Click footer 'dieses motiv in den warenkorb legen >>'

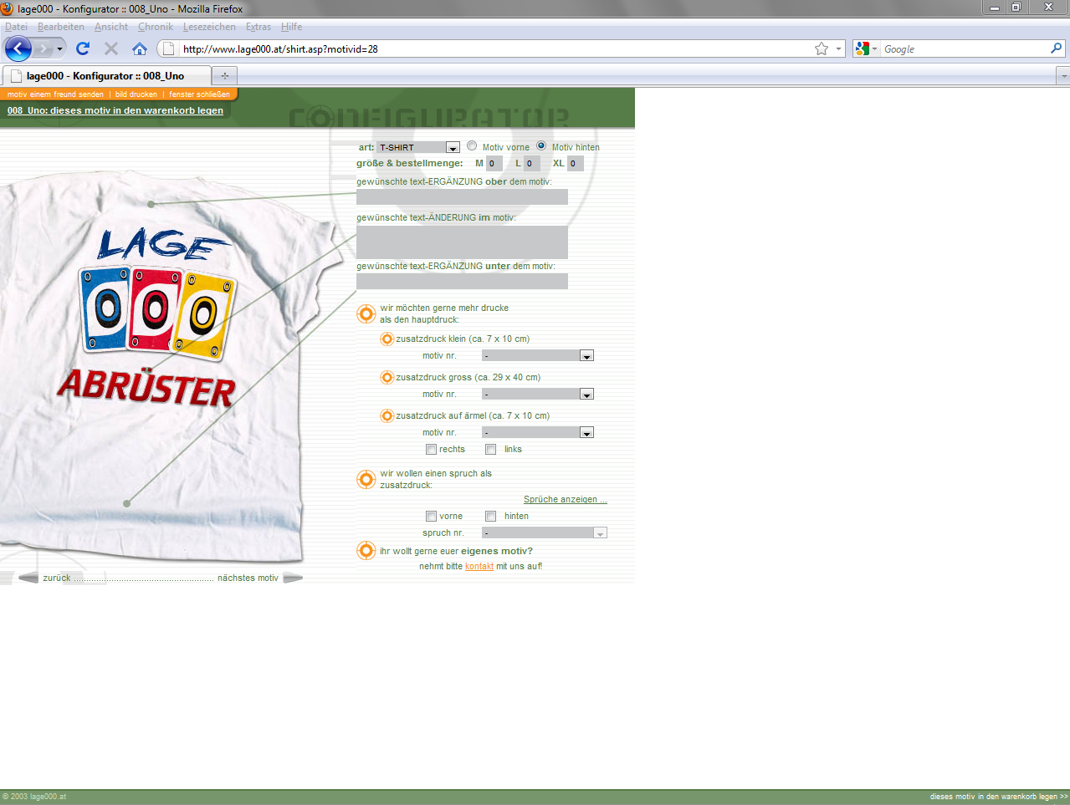pos(999,797)
